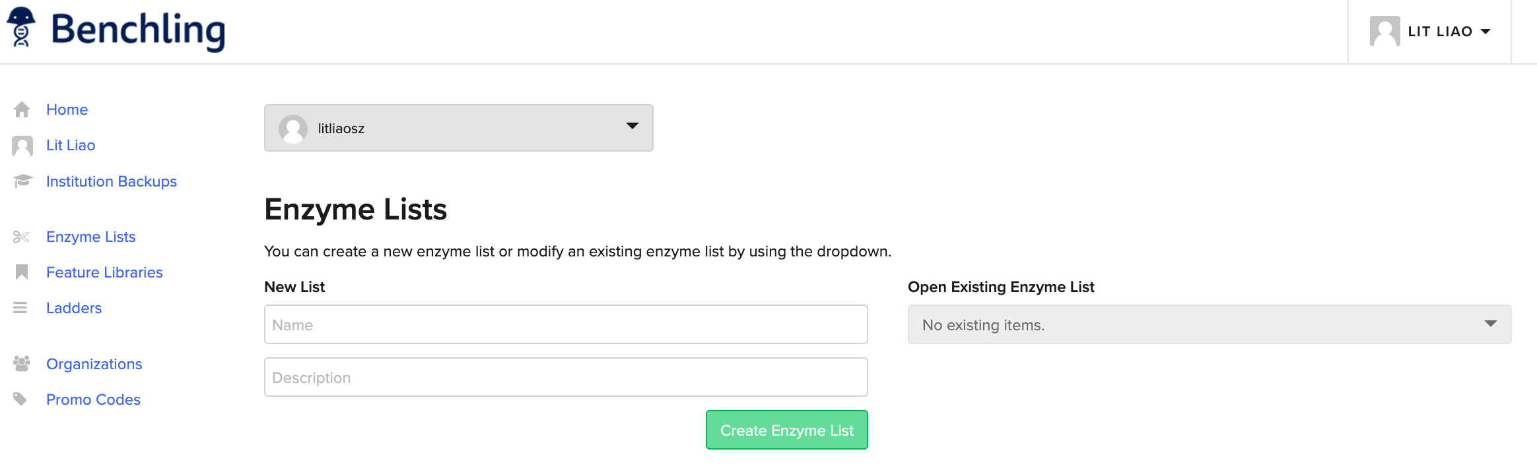Click the Promo Codes tag icon
This screenshot has height=468, width=1537.
(x=20, y=399)
